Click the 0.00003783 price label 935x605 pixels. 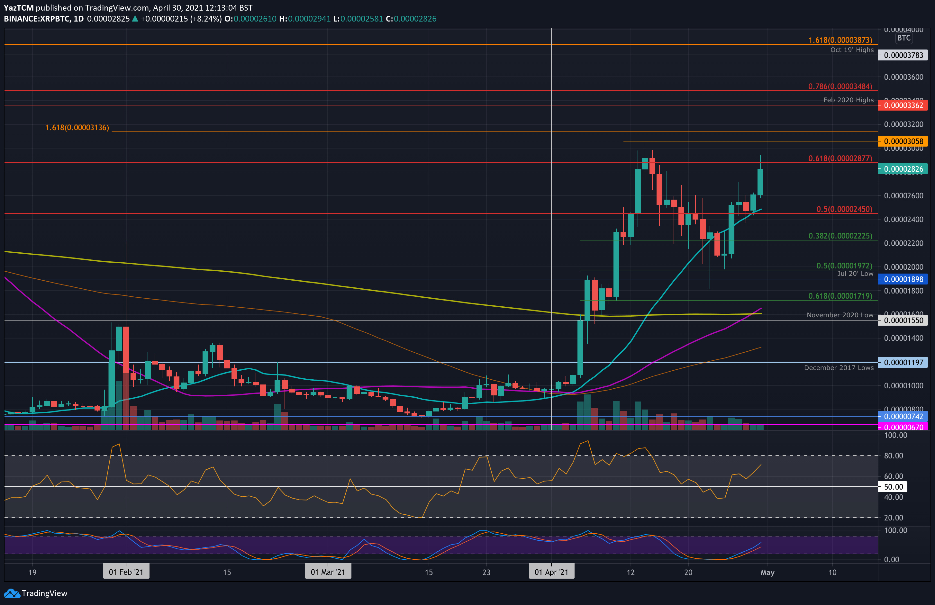(x=903, y=55)
